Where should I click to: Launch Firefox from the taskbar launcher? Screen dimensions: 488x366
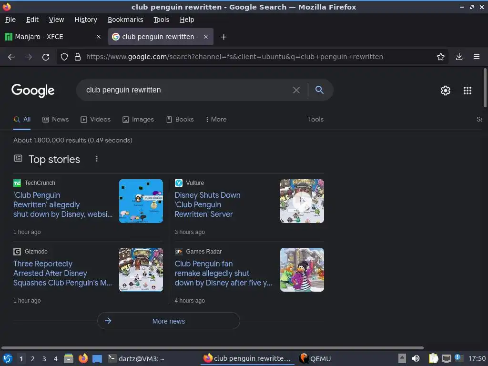(83, 358)
